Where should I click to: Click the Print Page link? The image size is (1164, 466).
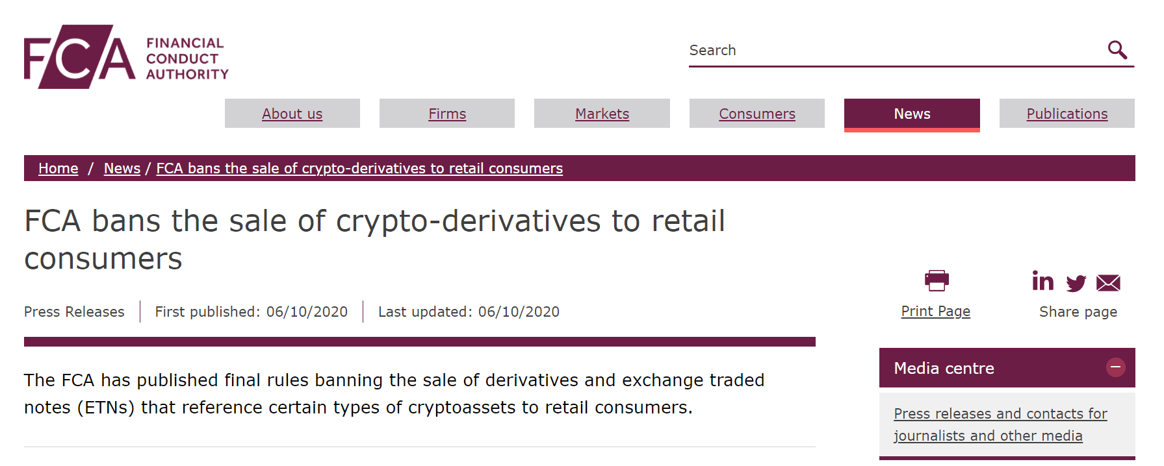click(x=936, y=312)
